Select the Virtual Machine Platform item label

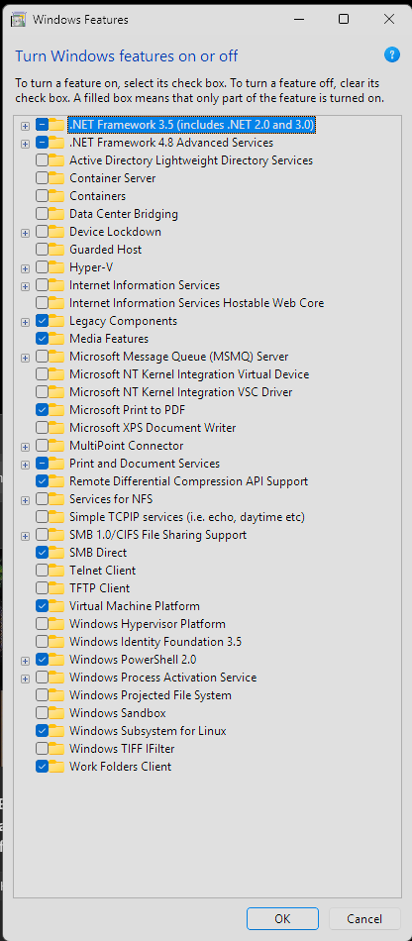coord(135,606)
